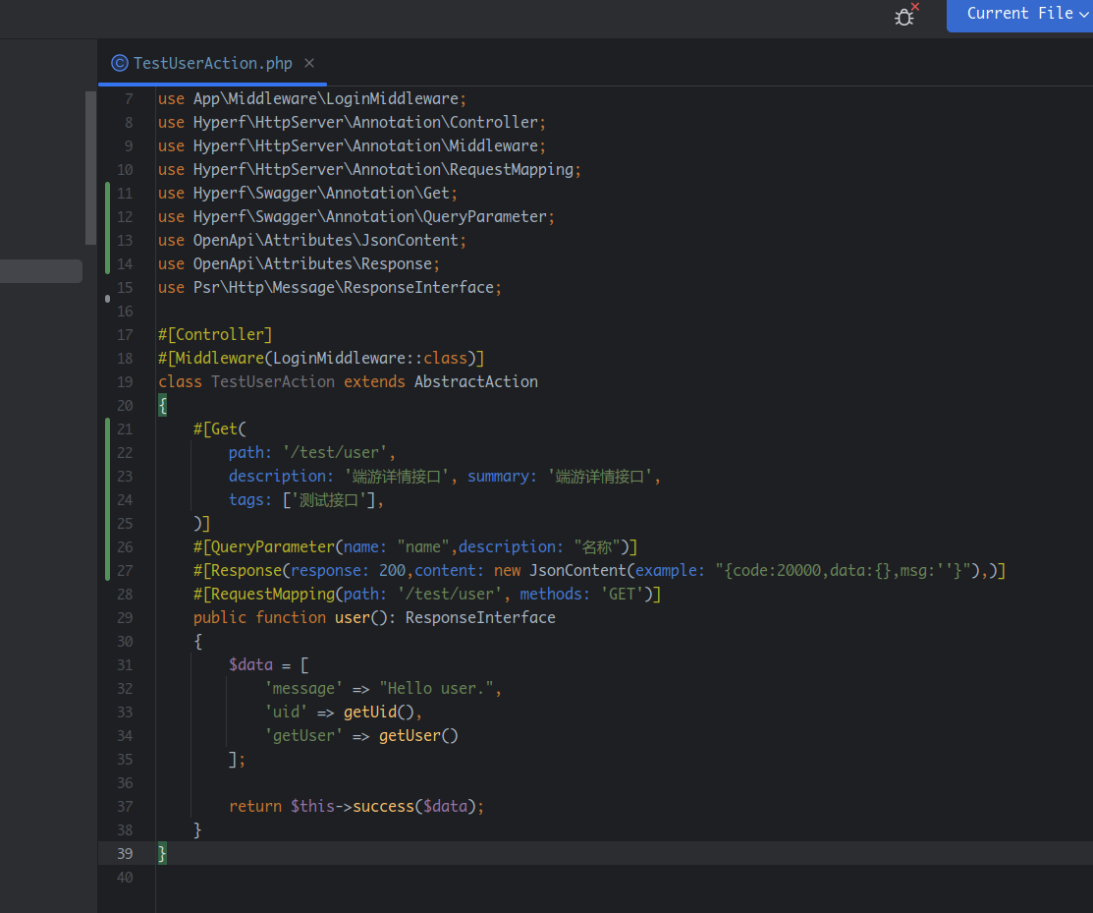Viewport: 1093px width, 913px height.
Task: Open the Current File run configuration dropdown
Action: [1025, 14]
